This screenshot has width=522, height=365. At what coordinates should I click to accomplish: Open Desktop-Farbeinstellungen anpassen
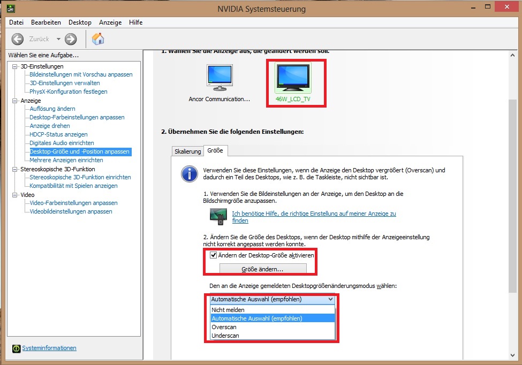point(77,117)
